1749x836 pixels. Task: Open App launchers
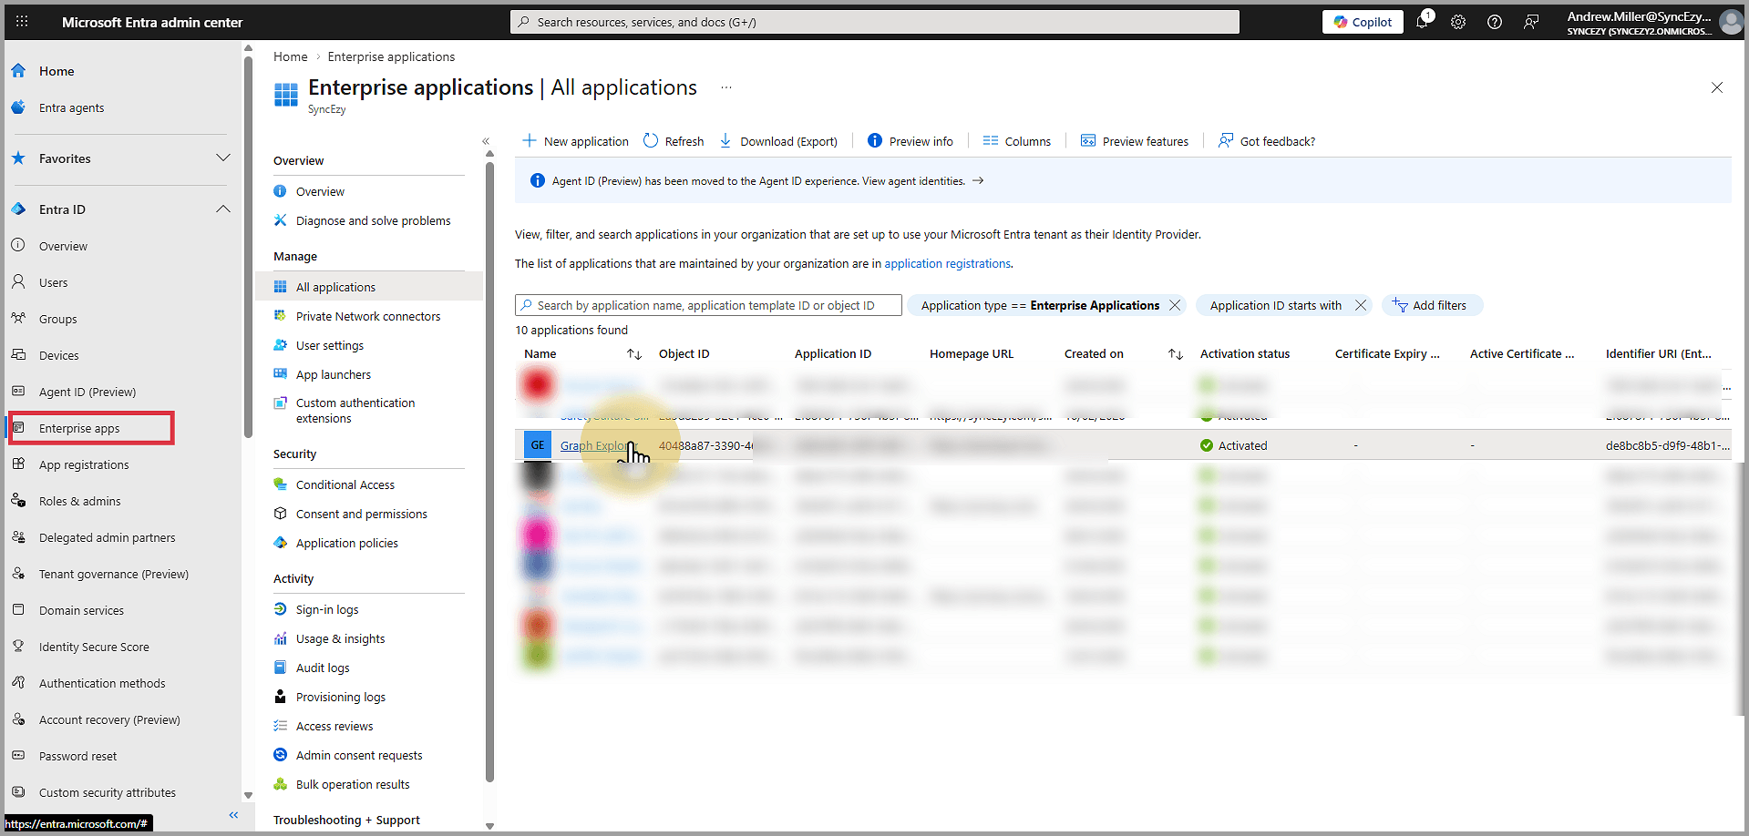[333, 374]
